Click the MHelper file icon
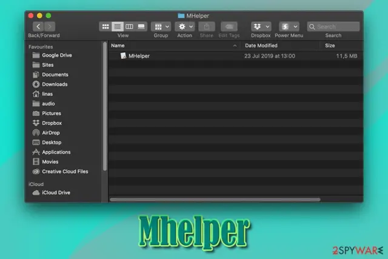 tap(123, 56)
